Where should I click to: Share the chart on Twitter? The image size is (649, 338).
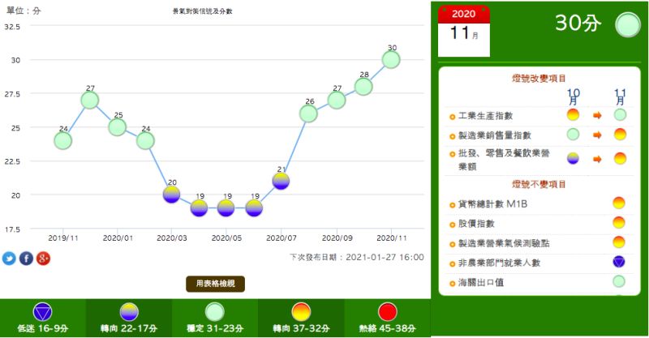pyautogui.click(x=9, y=259)
